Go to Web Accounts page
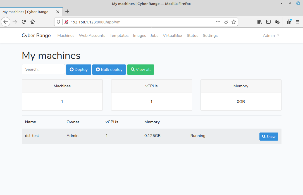The width and height of the screenshot is (303, 195). click(92, 35)
